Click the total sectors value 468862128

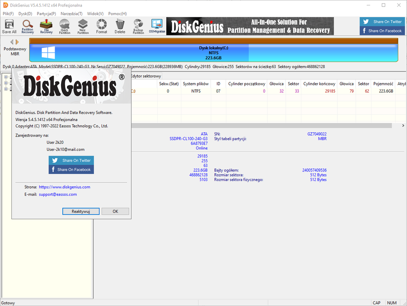point(198,175)
